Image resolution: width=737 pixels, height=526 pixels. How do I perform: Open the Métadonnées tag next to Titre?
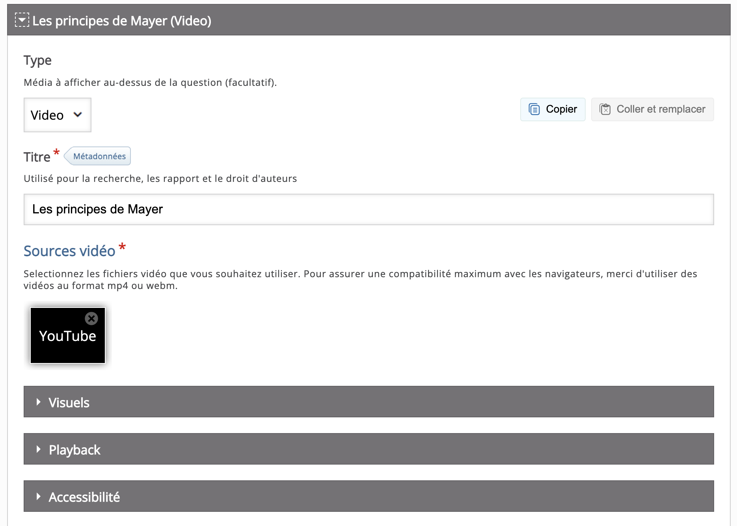(x=99, y=156)
